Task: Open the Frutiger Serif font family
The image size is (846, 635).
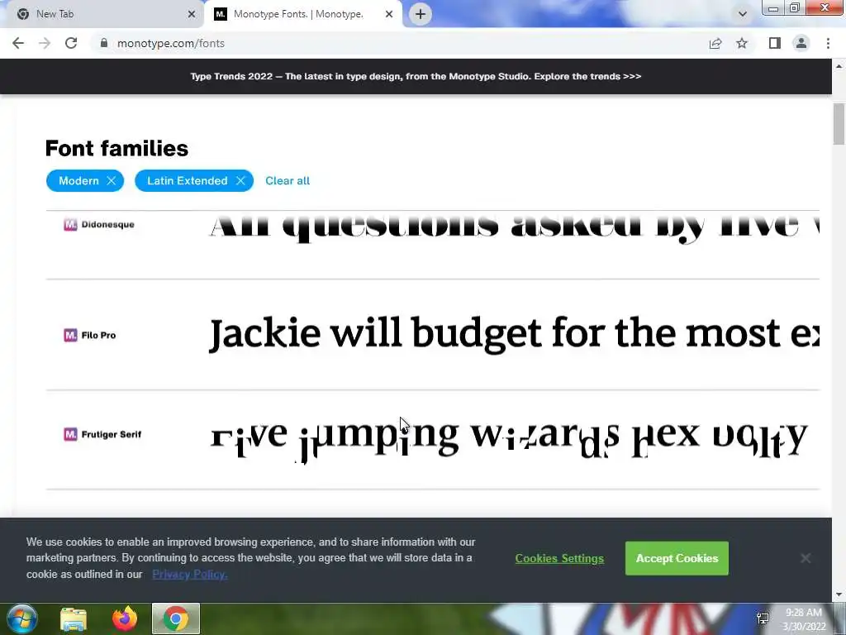Action: coord(112,435)
